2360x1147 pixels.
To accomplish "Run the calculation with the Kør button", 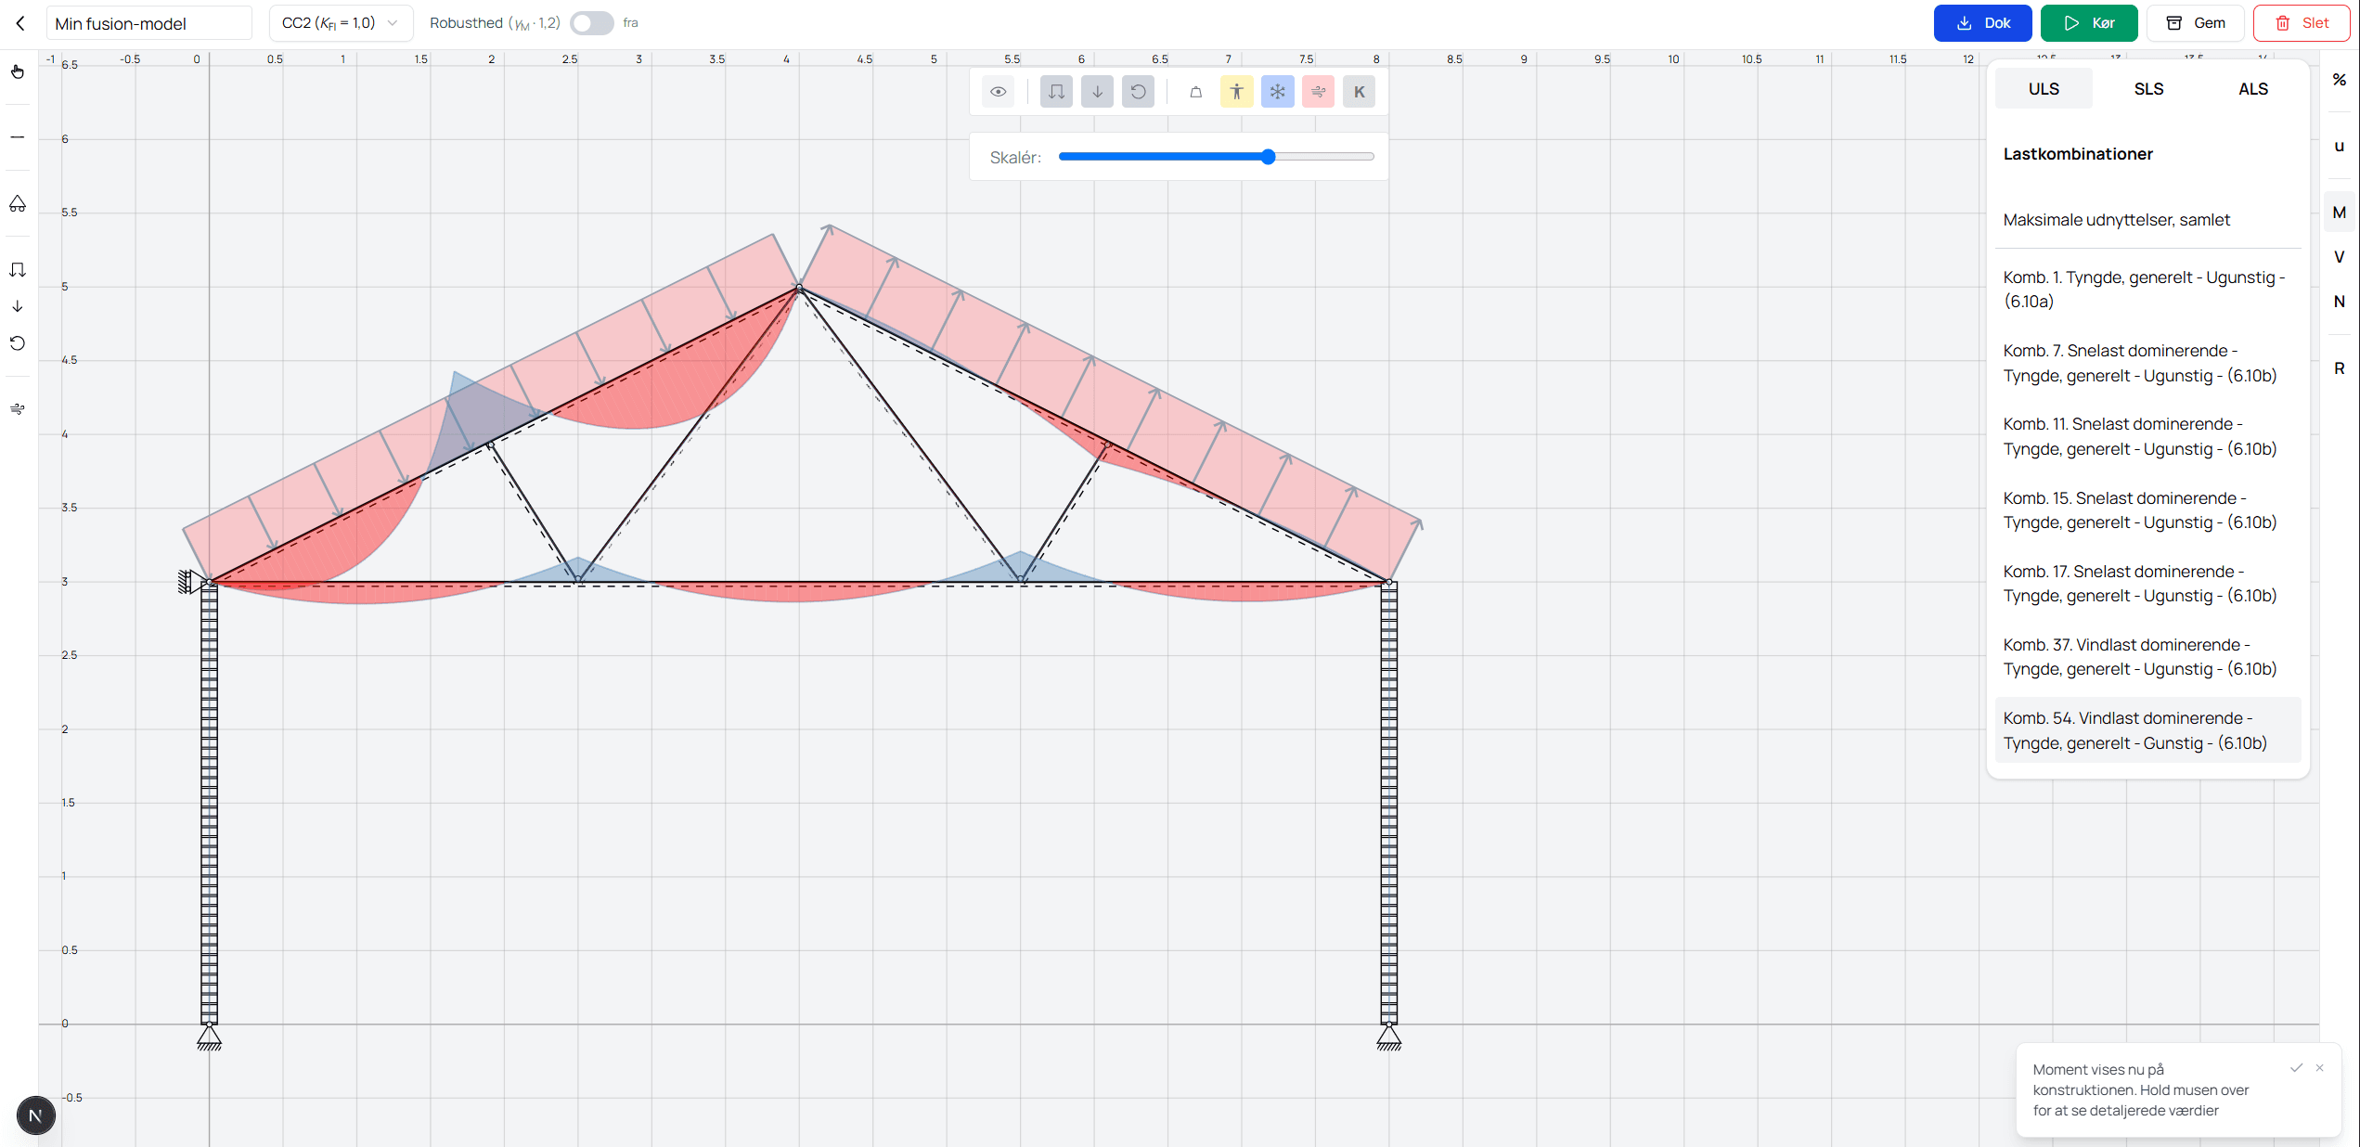I will click(x=2089, y=22).
